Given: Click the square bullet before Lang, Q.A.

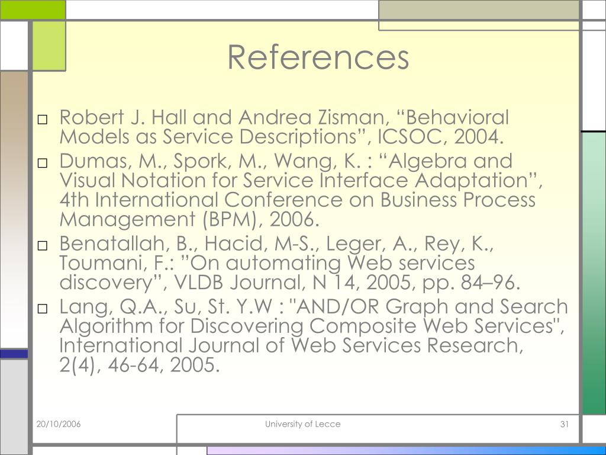Looking at the screenshot, I should point(43,308).
